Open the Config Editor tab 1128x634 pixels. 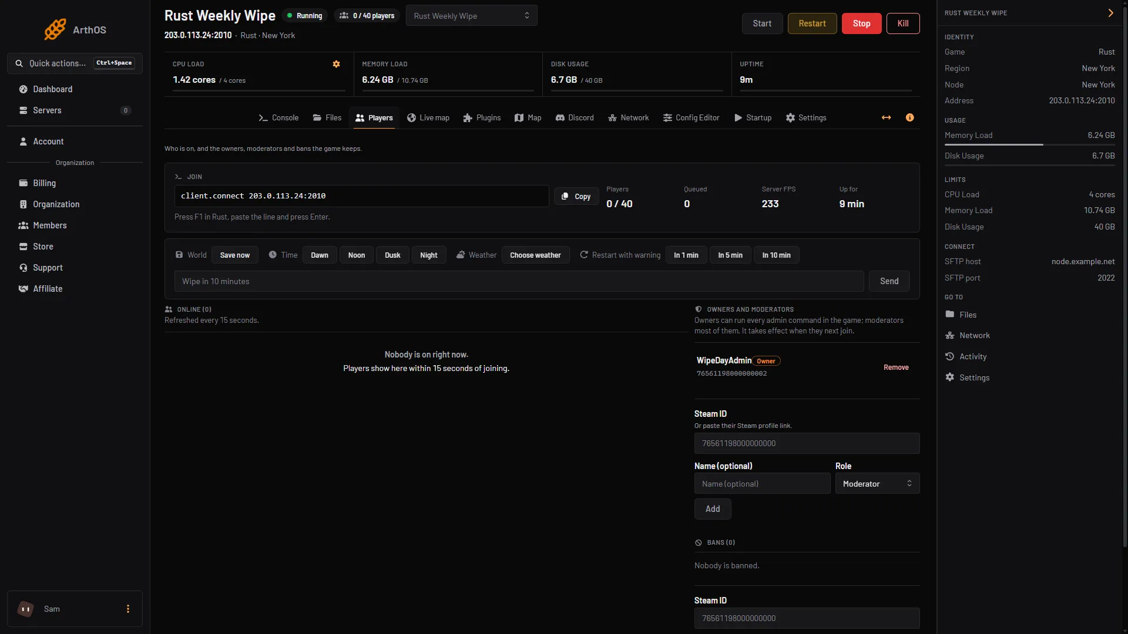[x=691, y=118]
